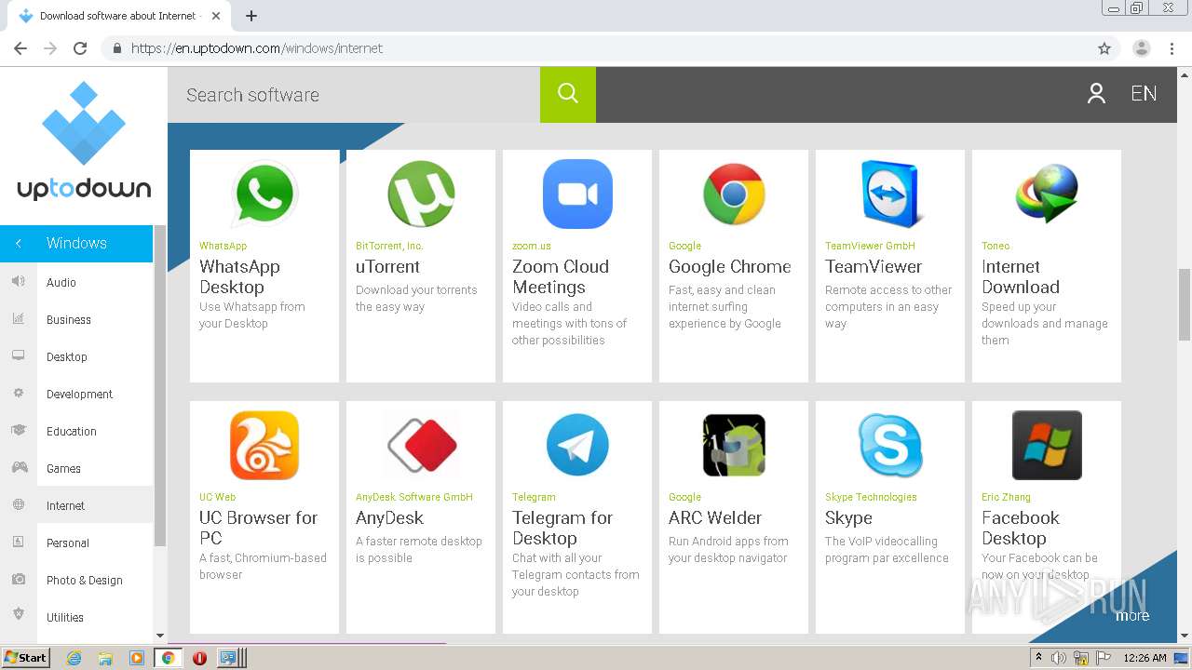Viewport: 1192px width, 670px height.
Task: Click the Uptodown logo
Action: [x=84, y=141]
